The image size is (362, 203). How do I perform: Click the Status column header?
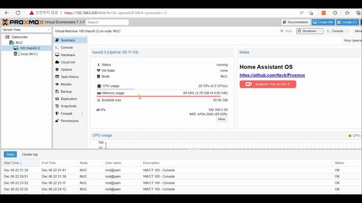346,163
